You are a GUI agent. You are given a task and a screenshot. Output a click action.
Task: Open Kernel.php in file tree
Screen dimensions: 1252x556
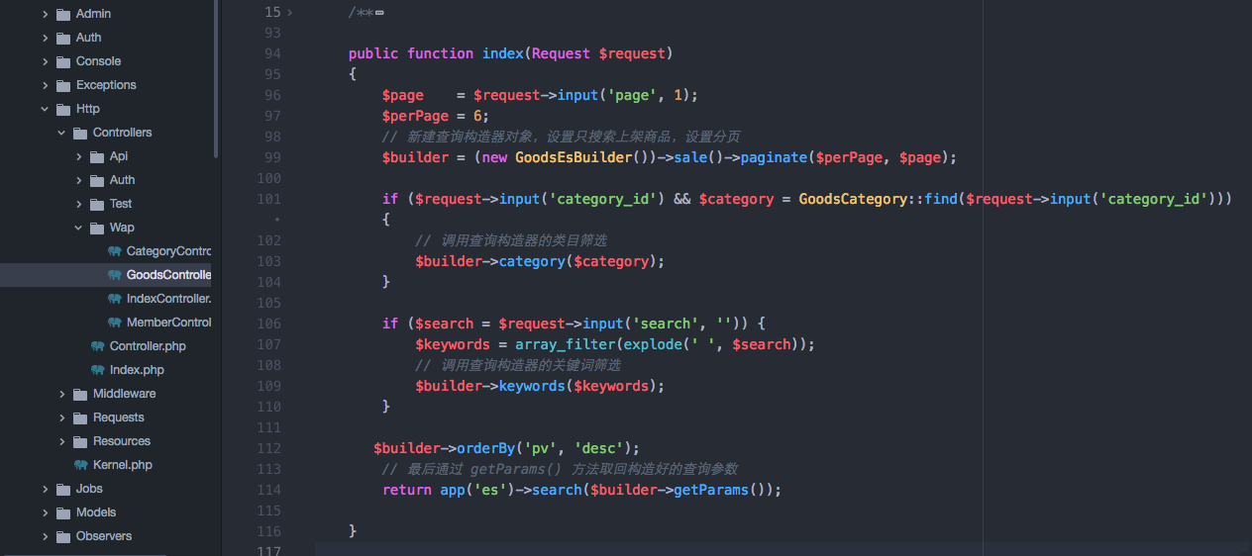(x=123, y=465)
